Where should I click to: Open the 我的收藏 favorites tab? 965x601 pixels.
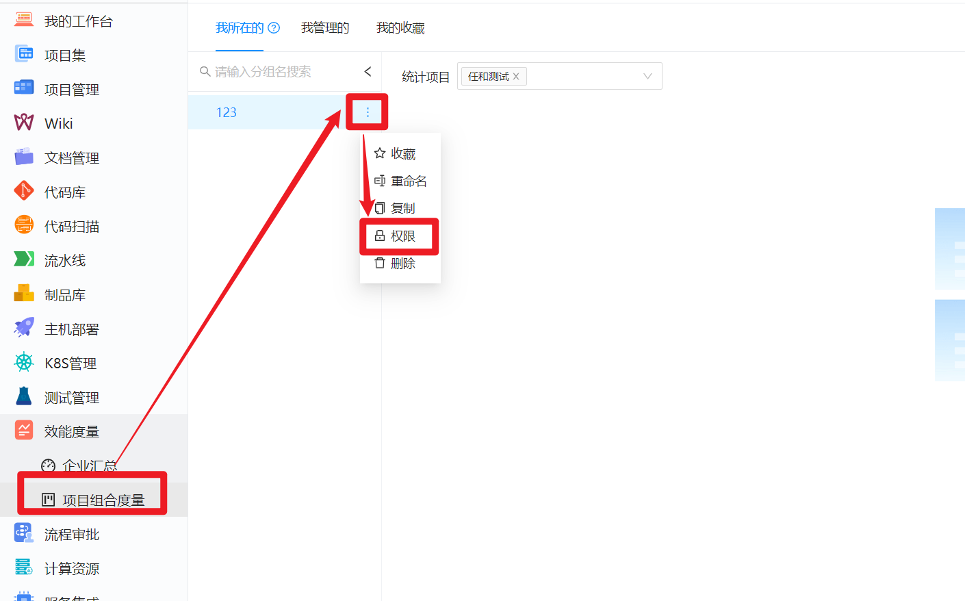(400, 27)
